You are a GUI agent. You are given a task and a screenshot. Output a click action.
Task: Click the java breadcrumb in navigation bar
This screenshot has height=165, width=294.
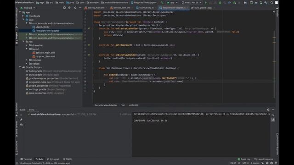click(x=70, y=3)
